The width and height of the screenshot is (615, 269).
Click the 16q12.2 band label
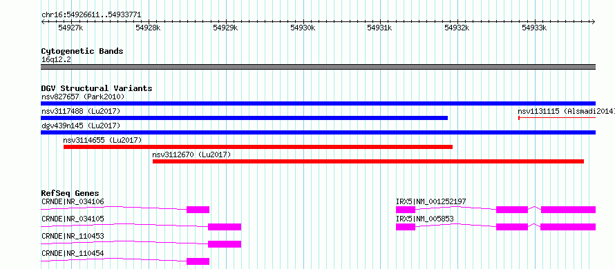click(56, 60)
